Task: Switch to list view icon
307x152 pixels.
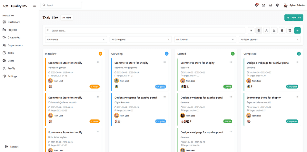Action: tap(251, 30)
